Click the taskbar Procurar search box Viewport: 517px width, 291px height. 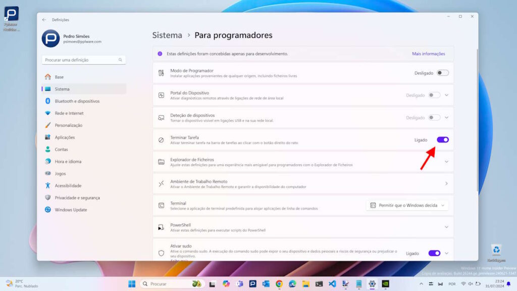[172, 284]
